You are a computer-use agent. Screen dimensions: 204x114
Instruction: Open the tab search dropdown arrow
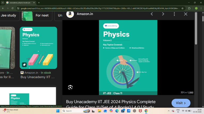click(3, 3)
